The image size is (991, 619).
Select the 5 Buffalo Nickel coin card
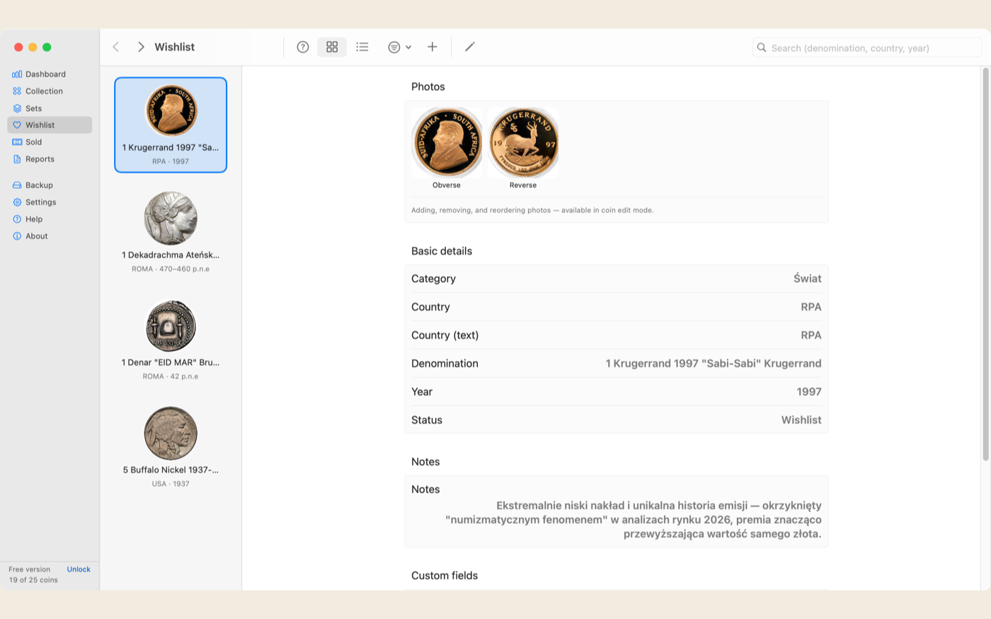(x=171, y=447)
